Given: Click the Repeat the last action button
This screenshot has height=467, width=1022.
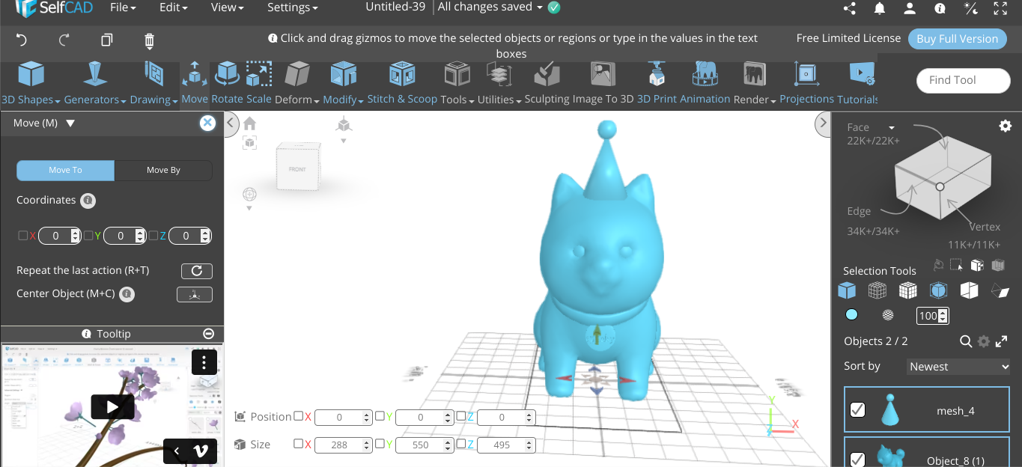Looking at the screenshot, I should coord(197,271).
